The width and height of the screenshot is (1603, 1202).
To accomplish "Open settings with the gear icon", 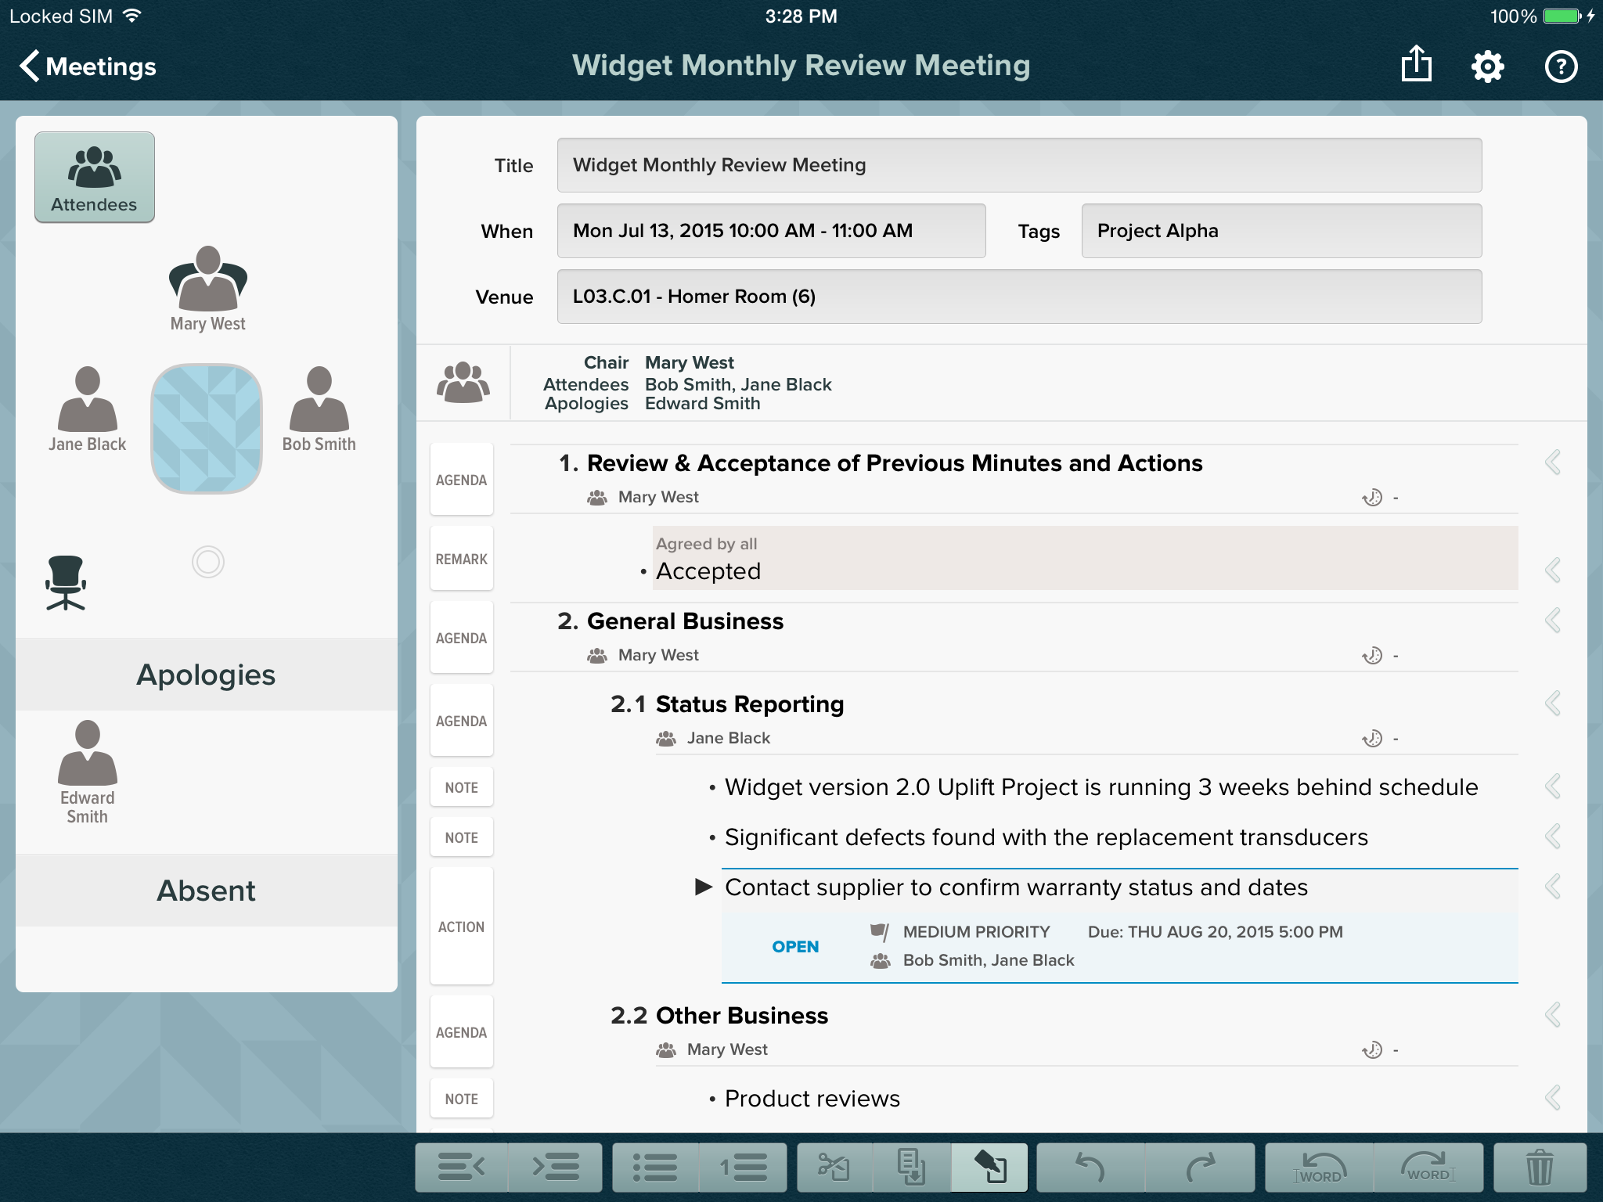I will [x=1487, y=67].
